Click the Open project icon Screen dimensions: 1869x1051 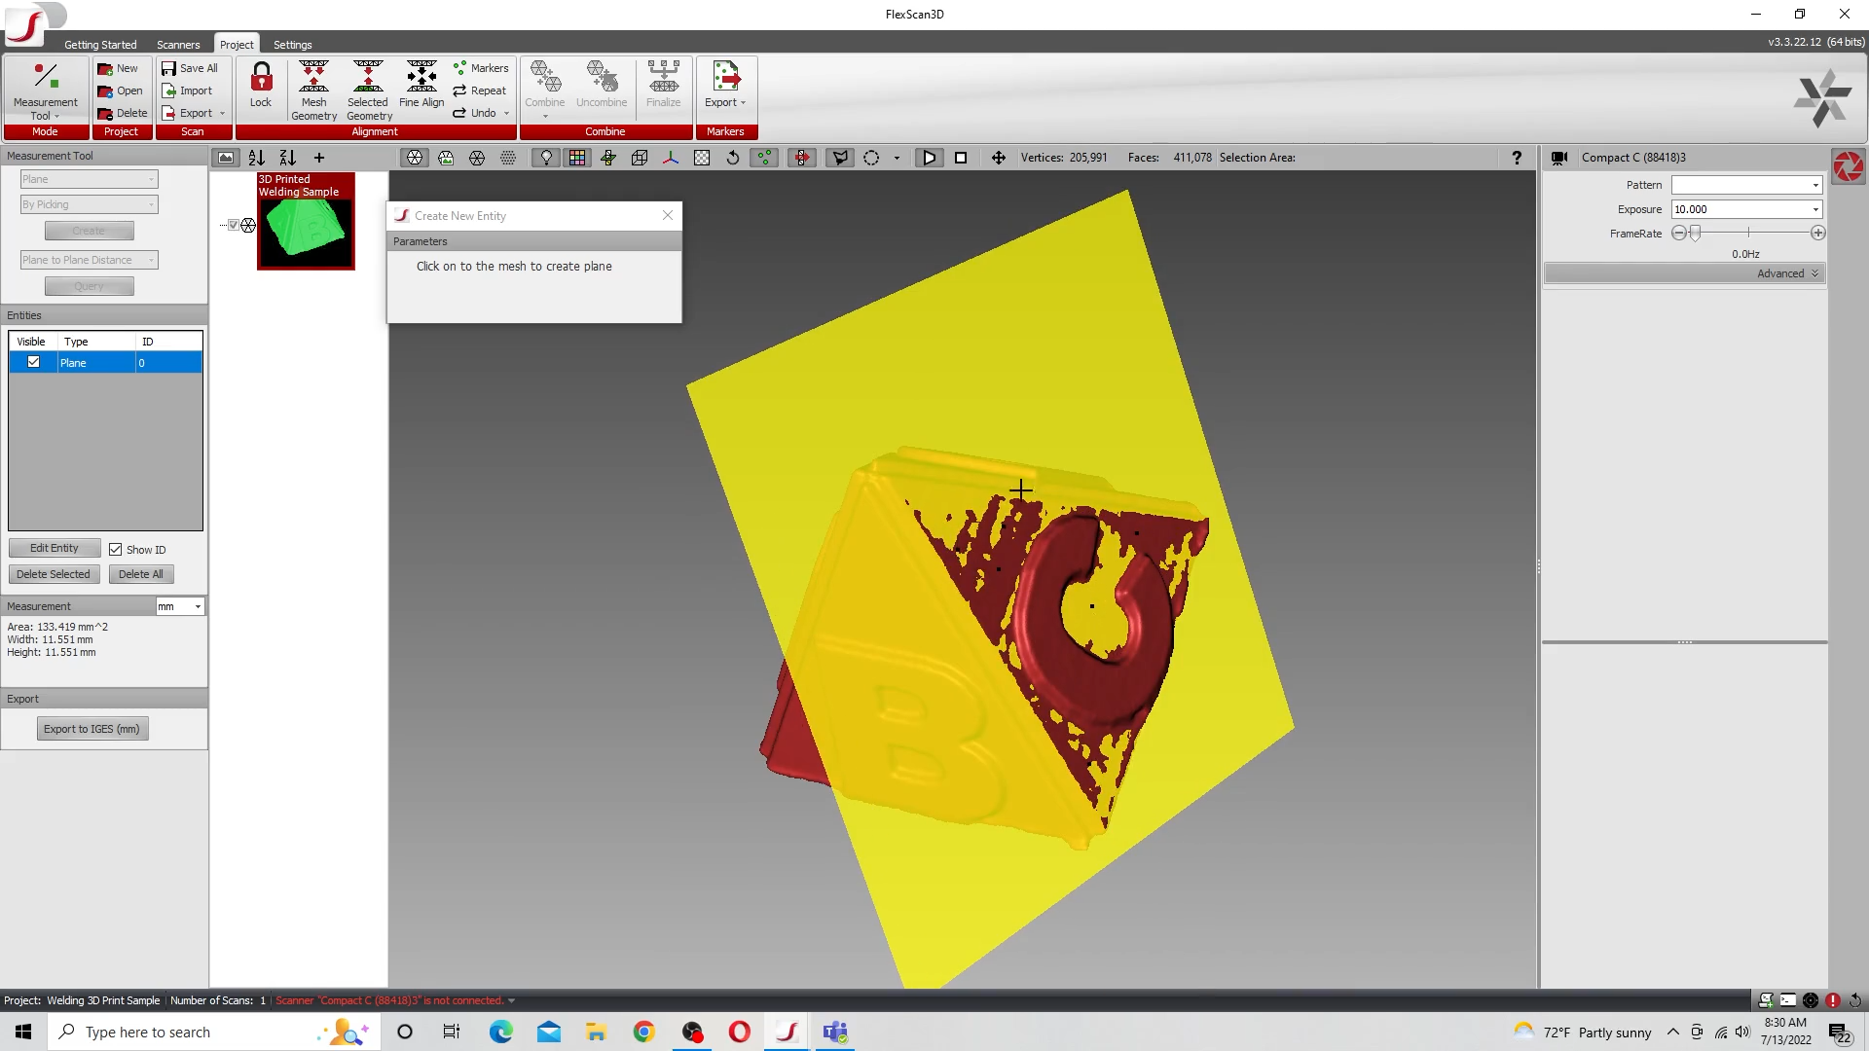(120, 91)
